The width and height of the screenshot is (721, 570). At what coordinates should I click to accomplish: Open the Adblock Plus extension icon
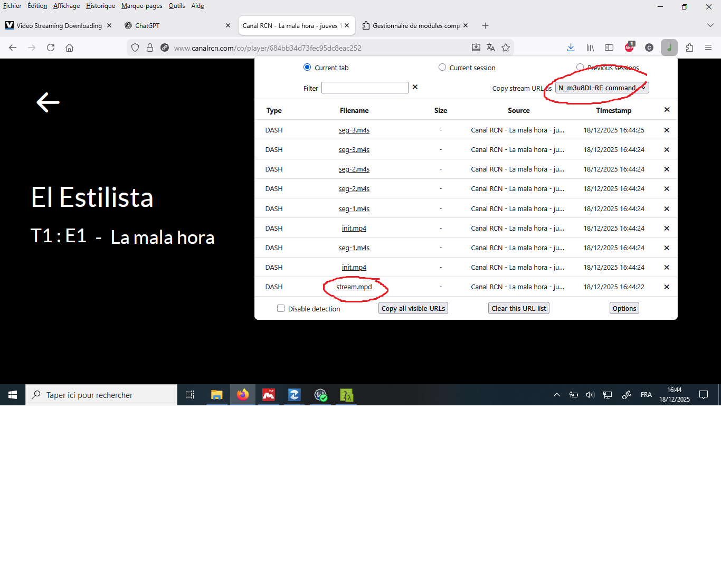tap(629, 47)
